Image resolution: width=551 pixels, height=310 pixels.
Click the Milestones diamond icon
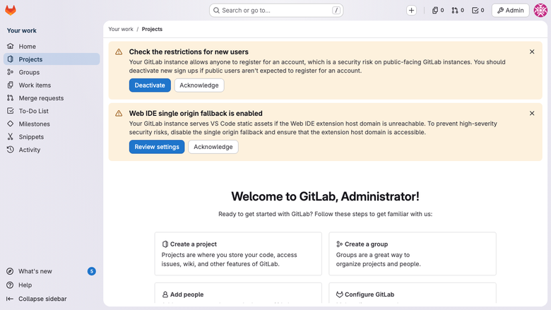[10, 124]
